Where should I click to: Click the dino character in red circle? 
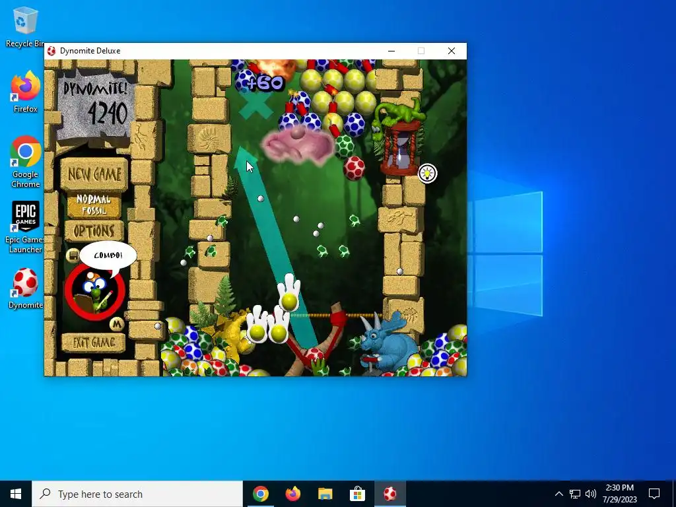pos(95,292)
